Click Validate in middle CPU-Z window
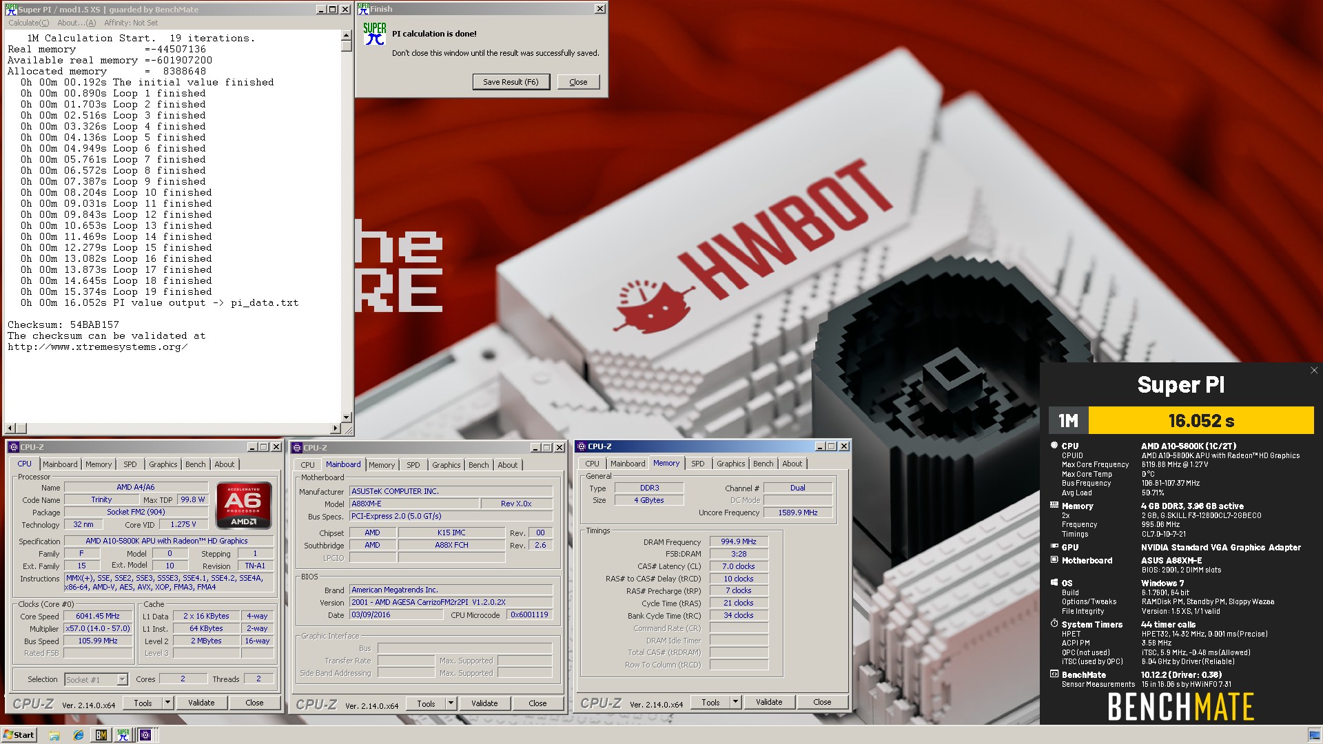 [484, 703]
